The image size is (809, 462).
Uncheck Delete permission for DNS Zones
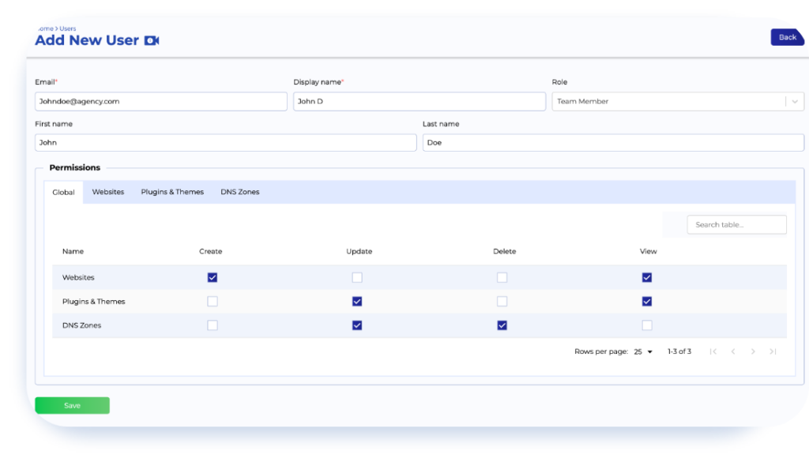500,325
